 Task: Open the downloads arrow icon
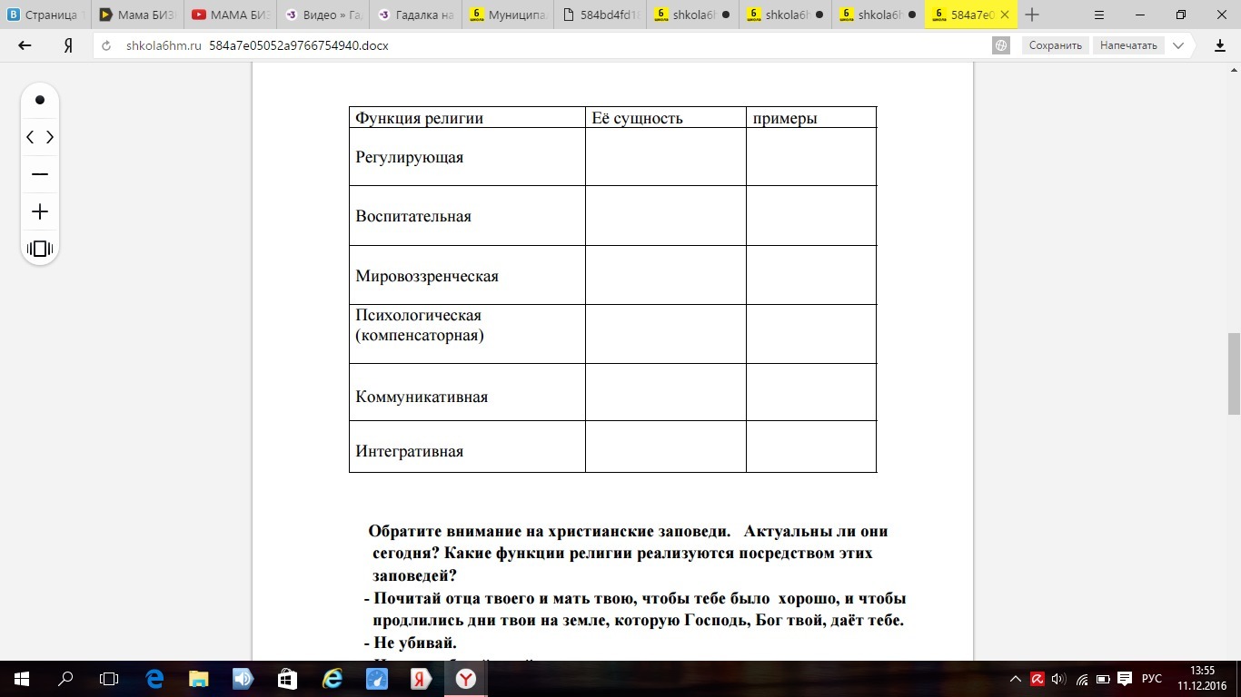(1220, 45)
